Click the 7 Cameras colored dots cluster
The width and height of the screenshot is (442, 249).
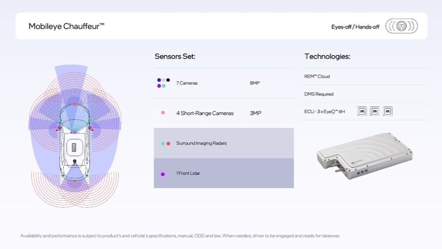(163, 83)
